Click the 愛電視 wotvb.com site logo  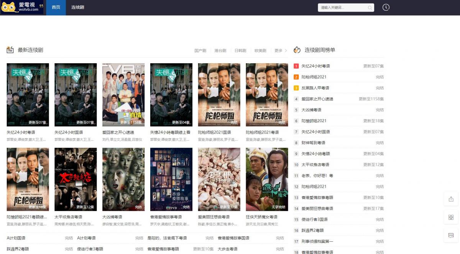coord(22,7)
